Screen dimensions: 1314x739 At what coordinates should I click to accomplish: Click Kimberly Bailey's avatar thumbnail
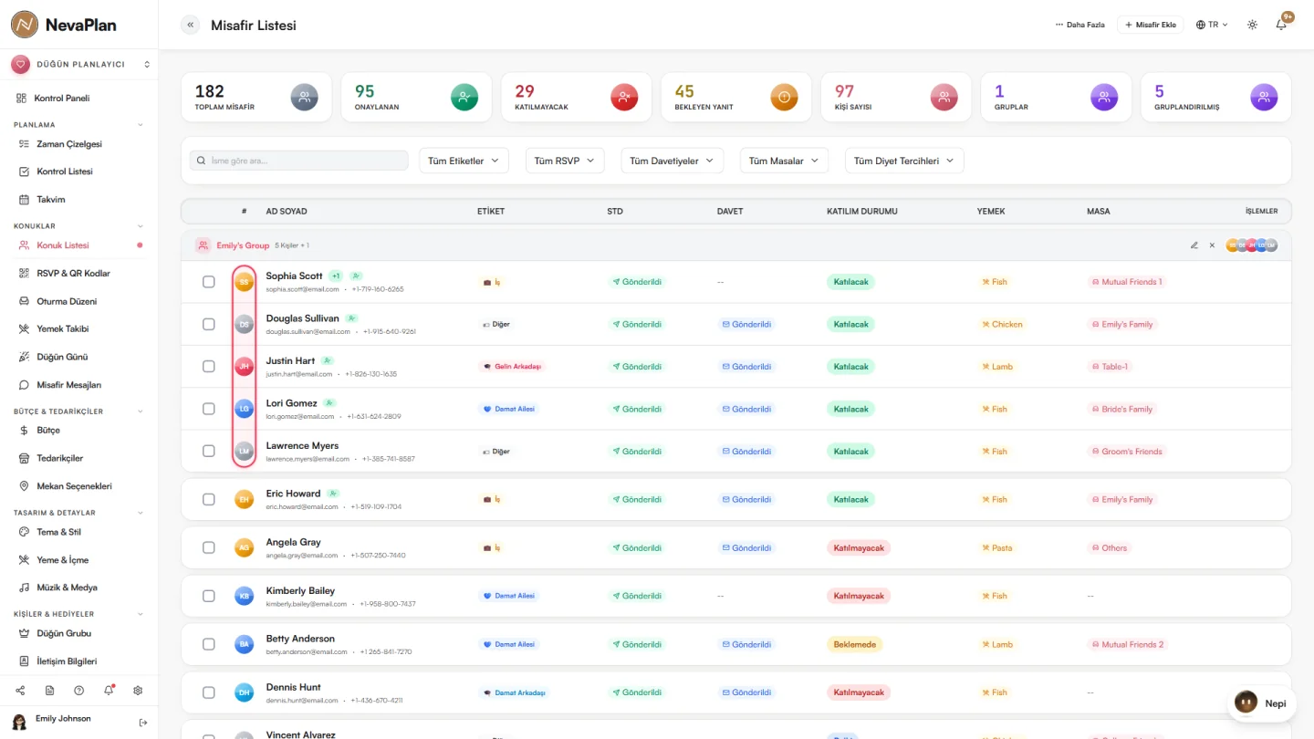244,596
